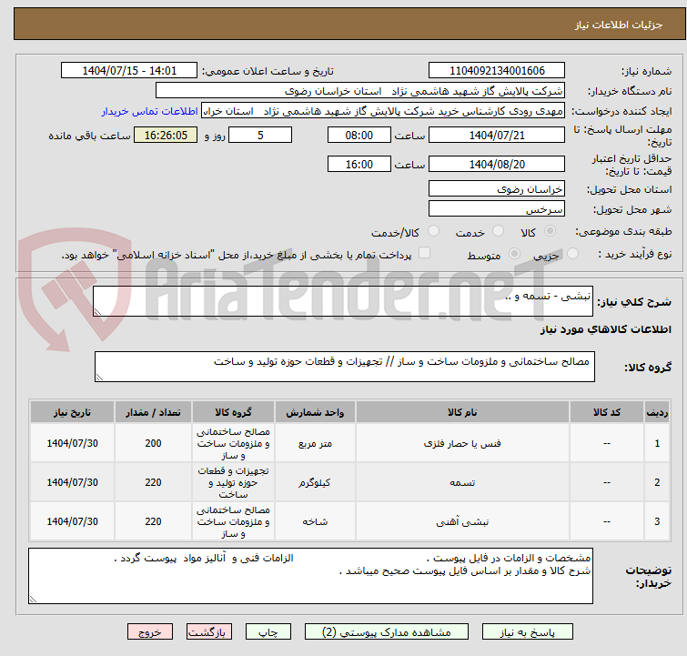Click the 'جزئیات اطلاعات نیاز' page header
The image size is (687, 656).
click(x=618, y=25)
